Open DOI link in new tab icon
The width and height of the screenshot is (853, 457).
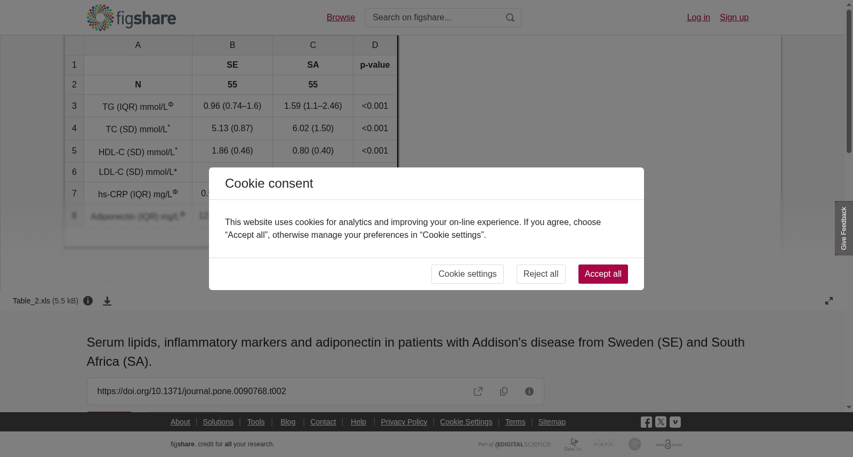click(x=478, y=391)
